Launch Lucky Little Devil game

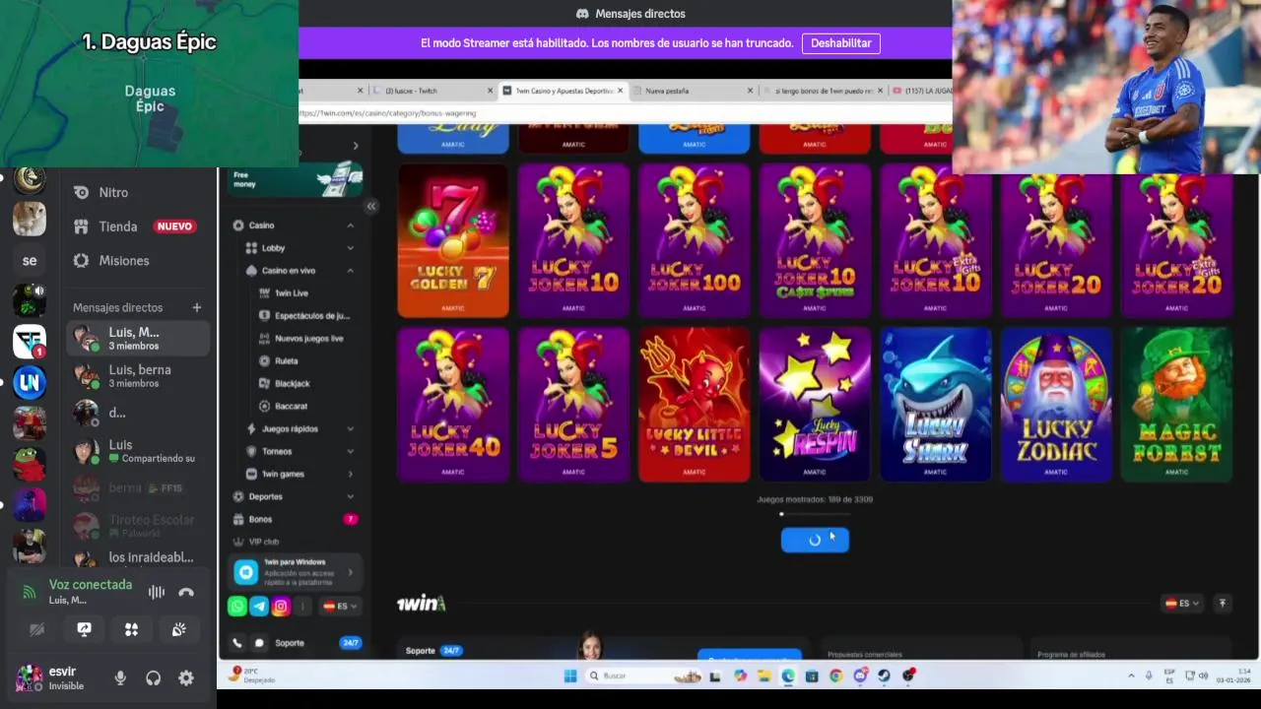click(x=694, y=404)
